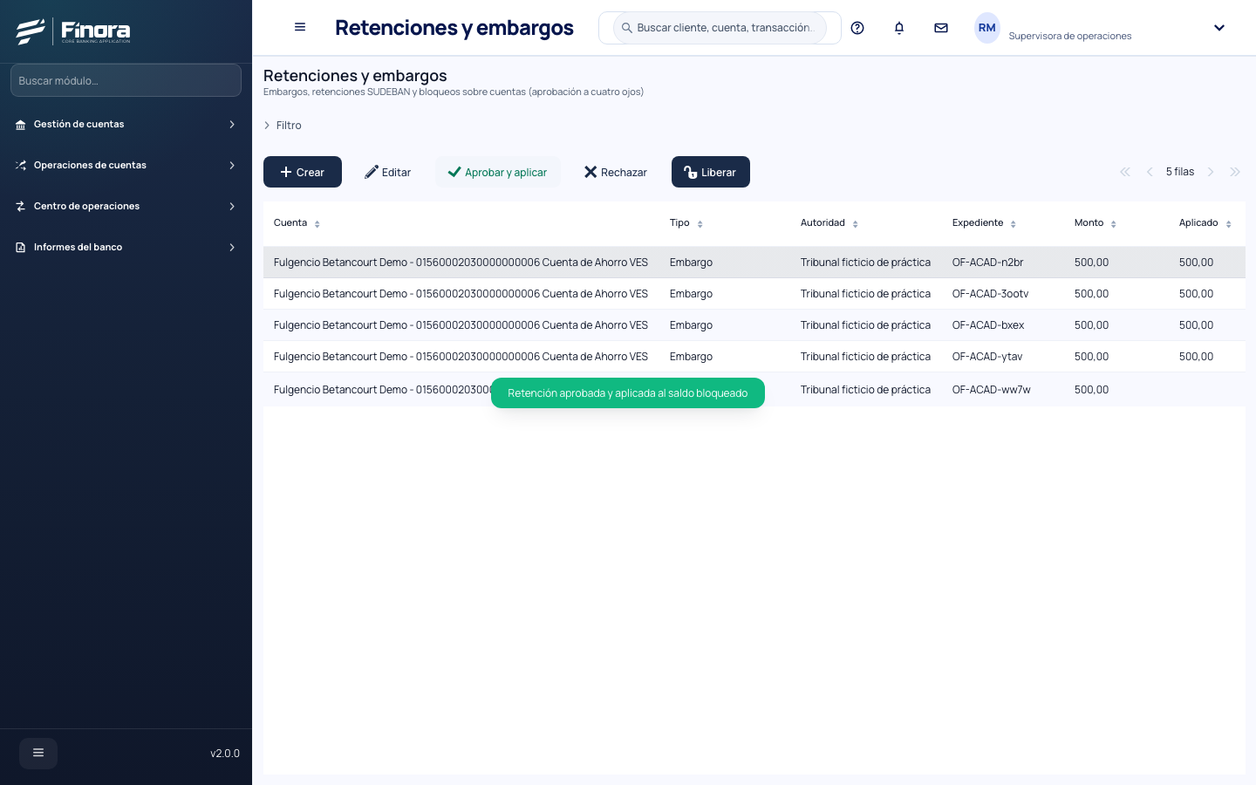Click Aprobar y aplicar button
This screenshot has height=785, width=1256.
click(497, 172)
